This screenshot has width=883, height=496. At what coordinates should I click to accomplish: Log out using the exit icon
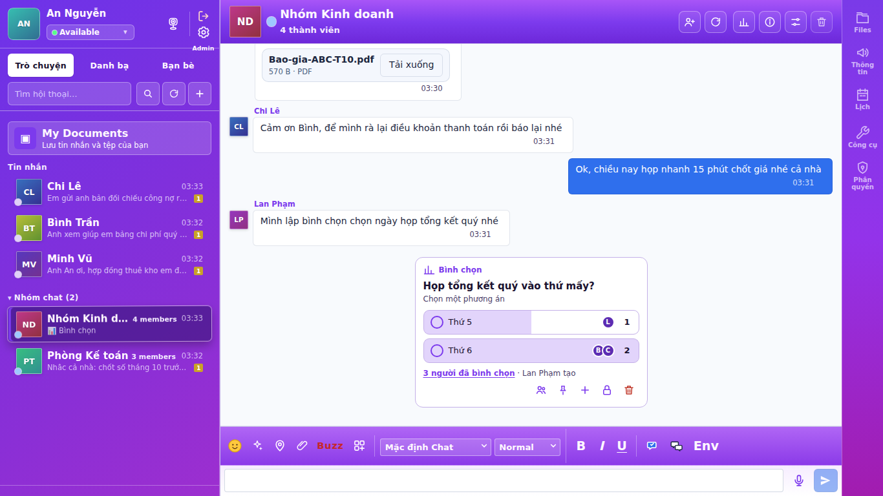click(x=204, y=16)
